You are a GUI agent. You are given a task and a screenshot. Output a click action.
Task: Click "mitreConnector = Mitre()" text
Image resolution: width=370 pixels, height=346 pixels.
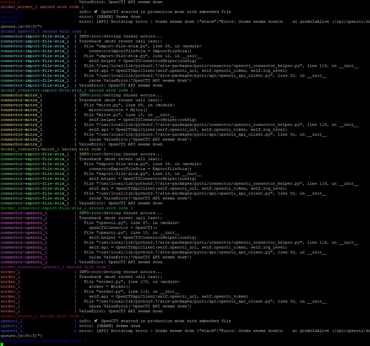click(118, 110)
